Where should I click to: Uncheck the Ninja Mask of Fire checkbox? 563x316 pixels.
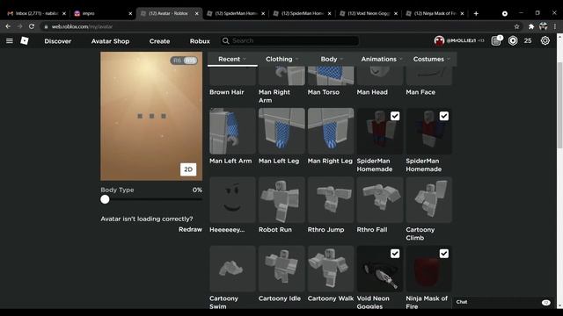(443, 254)
